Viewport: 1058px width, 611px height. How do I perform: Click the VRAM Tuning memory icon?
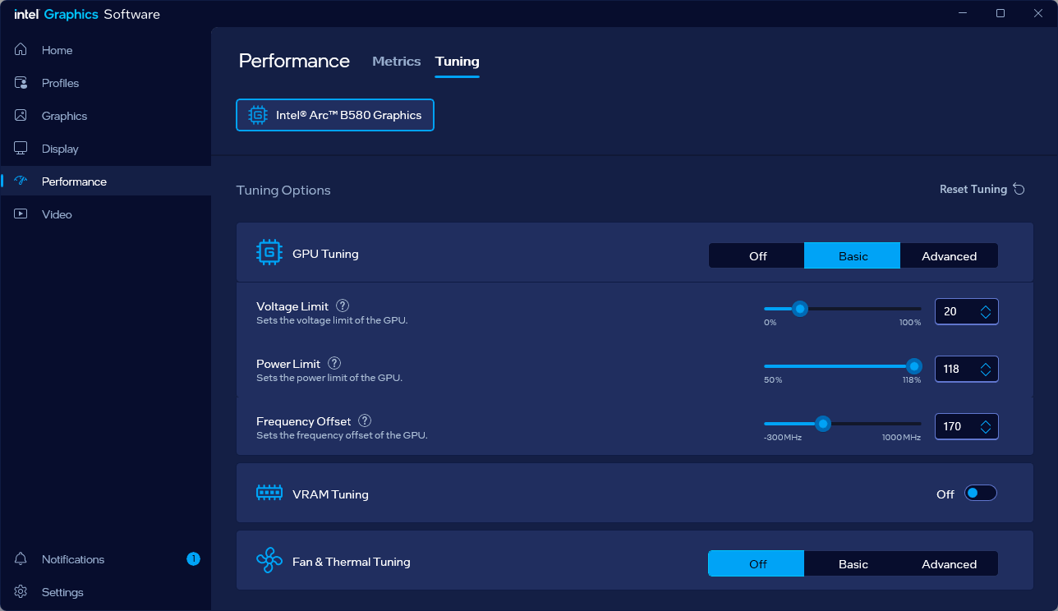(269, 493)
